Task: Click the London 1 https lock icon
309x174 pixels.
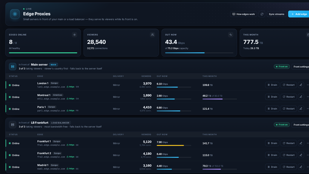Action: [x=67, y=87]
